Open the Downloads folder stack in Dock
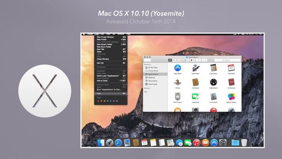This screenshot has width=282, height=159. [235, 143]
